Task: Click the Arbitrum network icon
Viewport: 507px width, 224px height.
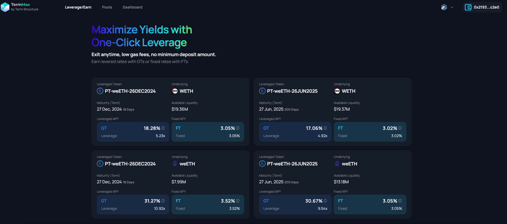Action: click(x=444, y=7)
